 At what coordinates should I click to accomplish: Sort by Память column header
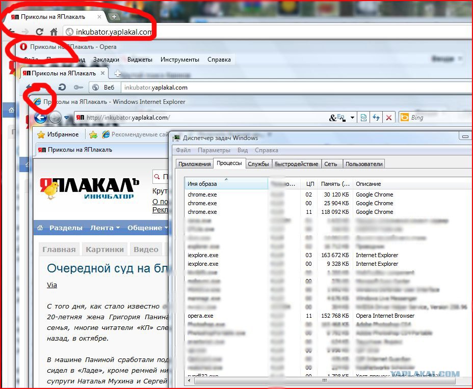[335, 184]
